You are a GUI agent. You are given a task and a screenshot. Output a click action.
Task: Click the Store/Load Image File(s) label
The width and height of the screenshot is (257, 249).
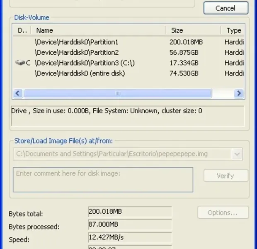[63, 141]
